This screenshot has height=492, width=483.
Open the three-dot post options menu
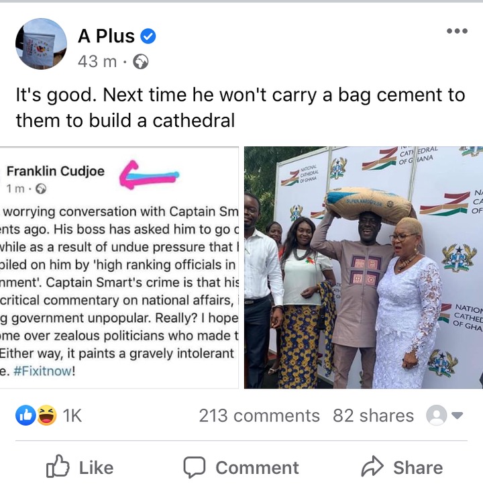(458, 31)
